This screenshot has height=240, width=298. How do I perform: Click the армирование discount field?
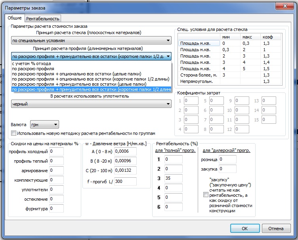56,171
